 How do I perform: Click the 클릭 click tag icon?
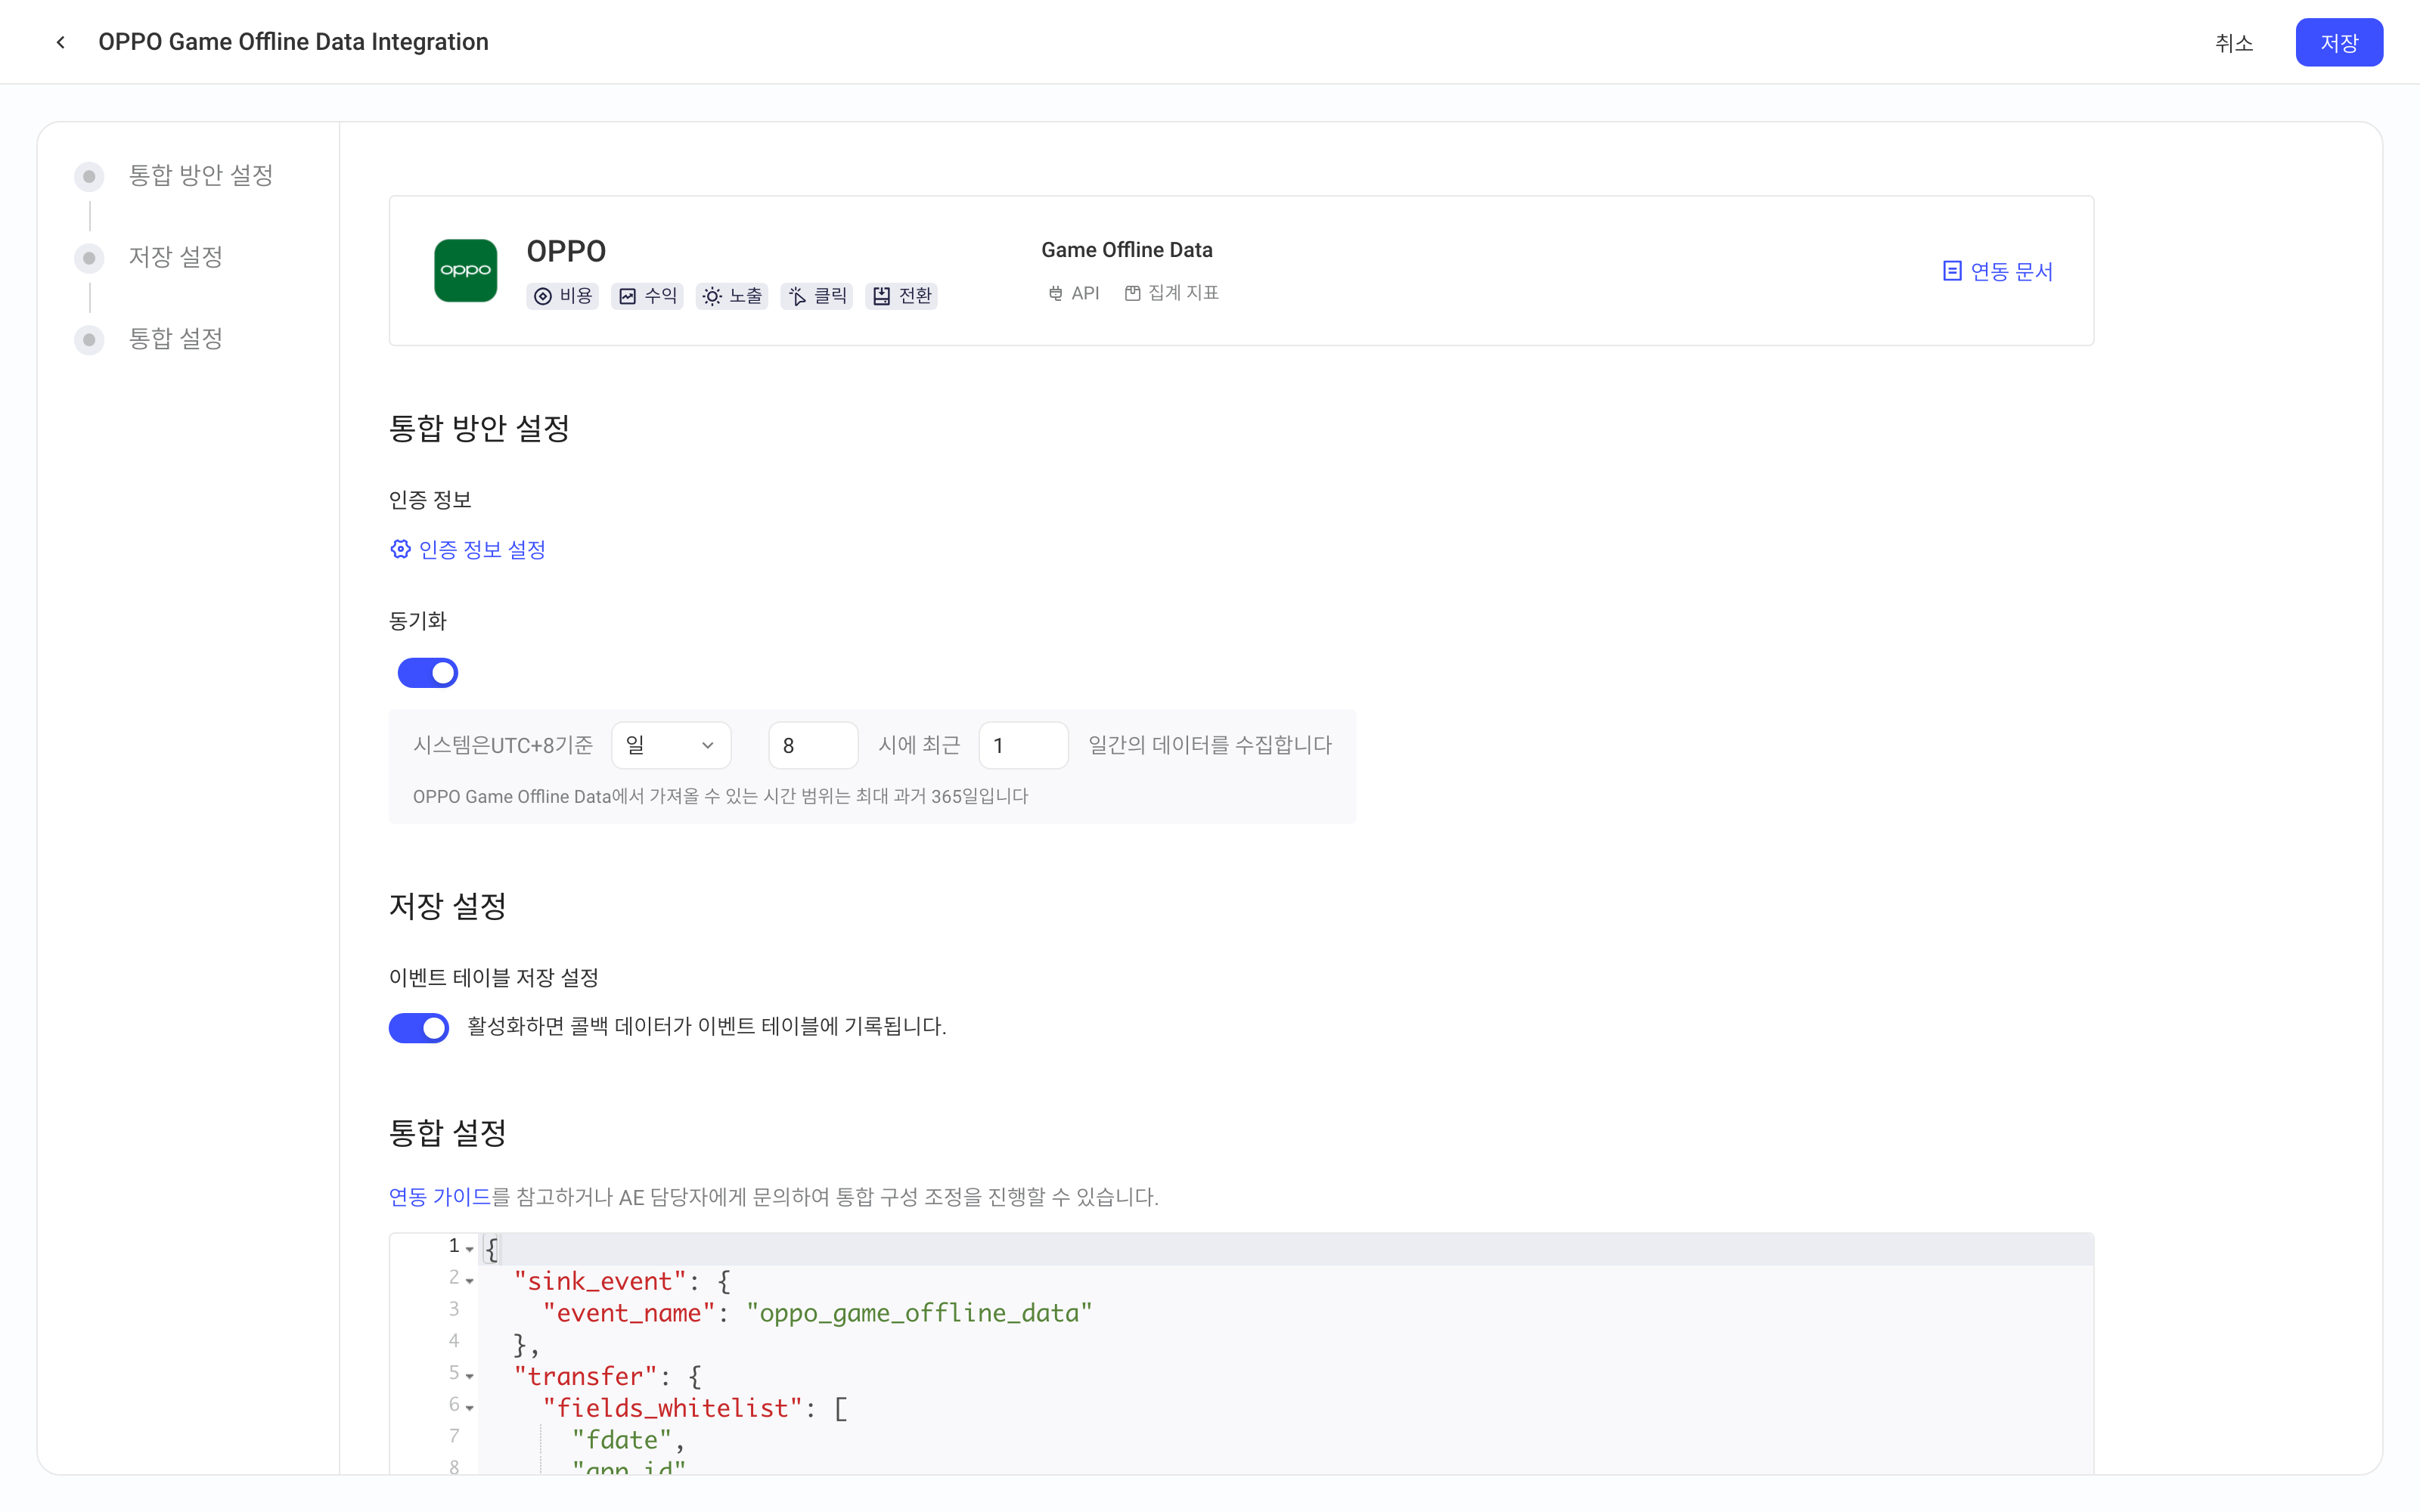[x=797, y=296]
